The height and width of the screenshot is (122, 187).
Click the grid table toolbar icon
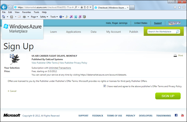point(84,17)
